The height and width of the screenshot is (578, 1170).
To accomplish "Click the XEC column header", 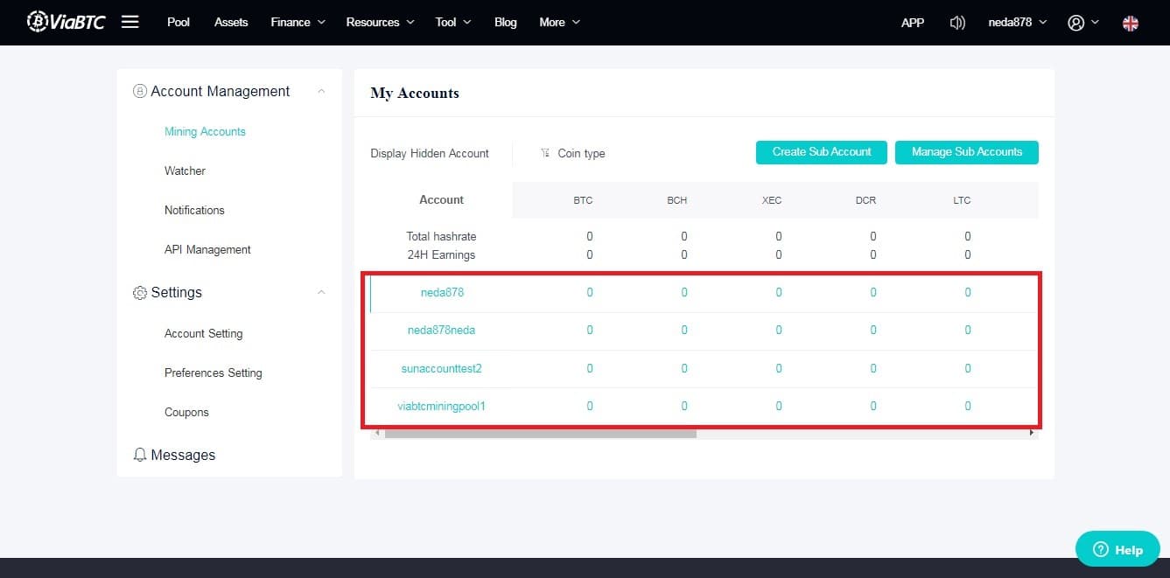I will point(772,200).
